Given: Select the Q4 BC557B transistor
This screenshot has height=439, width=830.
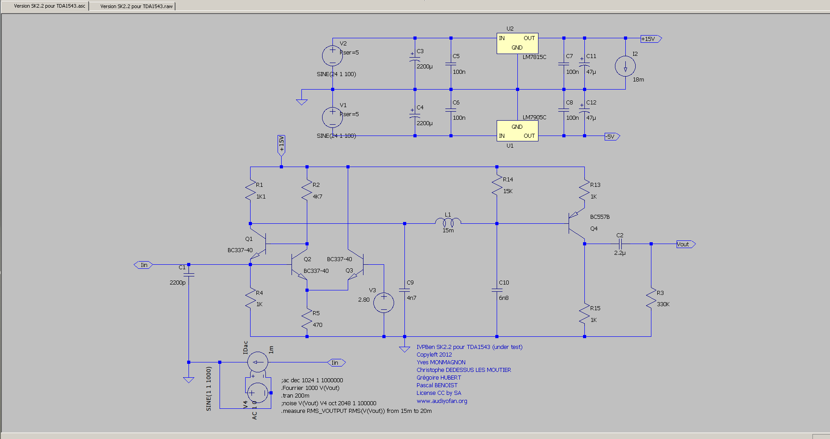Looking at the screenshot, I should coord(576,223).
